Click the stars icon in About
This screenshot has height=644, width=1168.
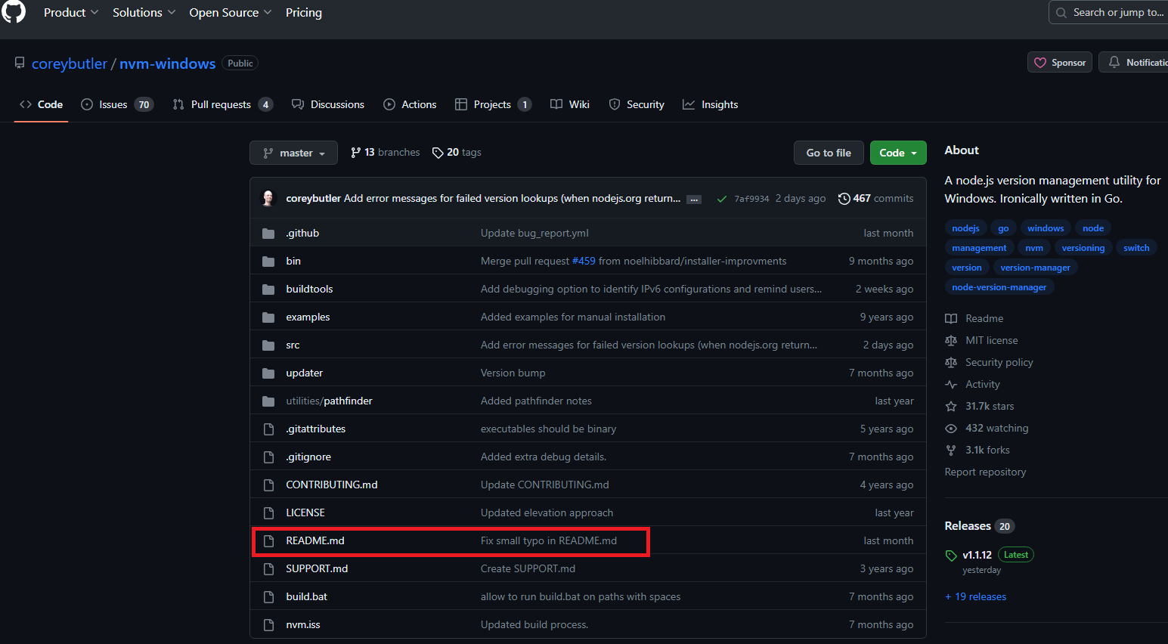(951, 407)
